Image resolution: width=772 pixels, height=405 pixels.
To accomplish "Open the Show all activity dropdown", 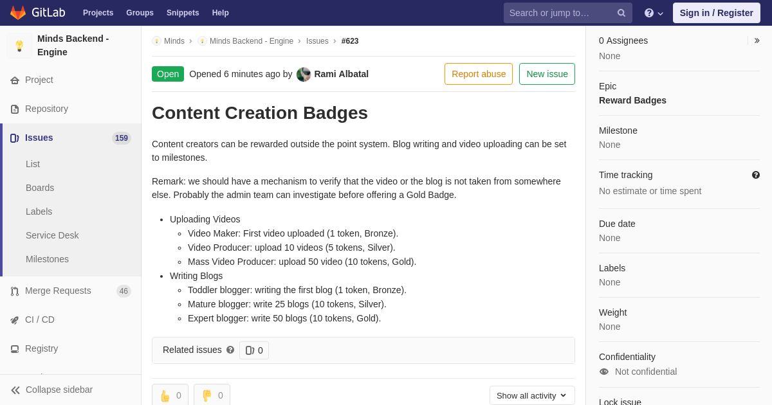I will point(532,395).
